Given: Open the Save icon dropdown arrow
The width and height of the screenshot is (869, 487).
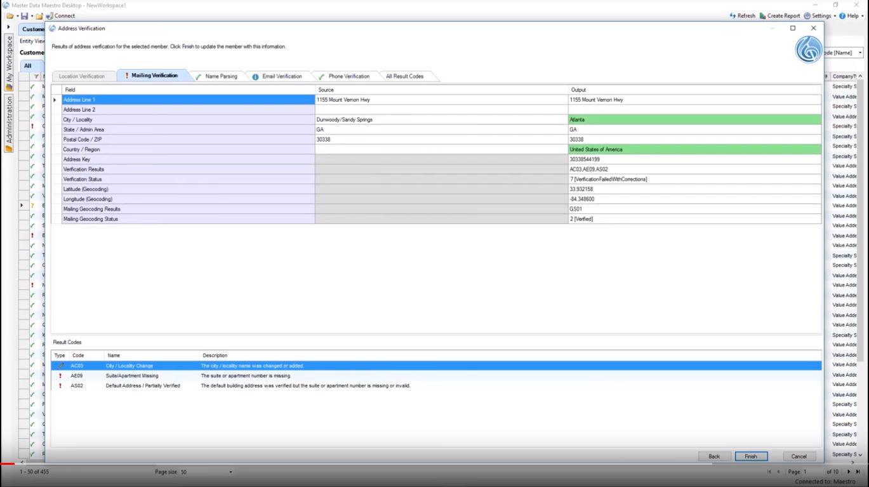Looking at the screenshot, I should tap(32, 16).
